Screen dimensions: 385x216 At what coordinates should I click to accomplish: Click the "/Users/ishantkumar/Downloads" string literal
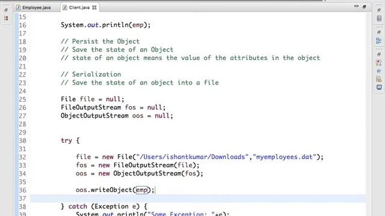click(192, 157)
